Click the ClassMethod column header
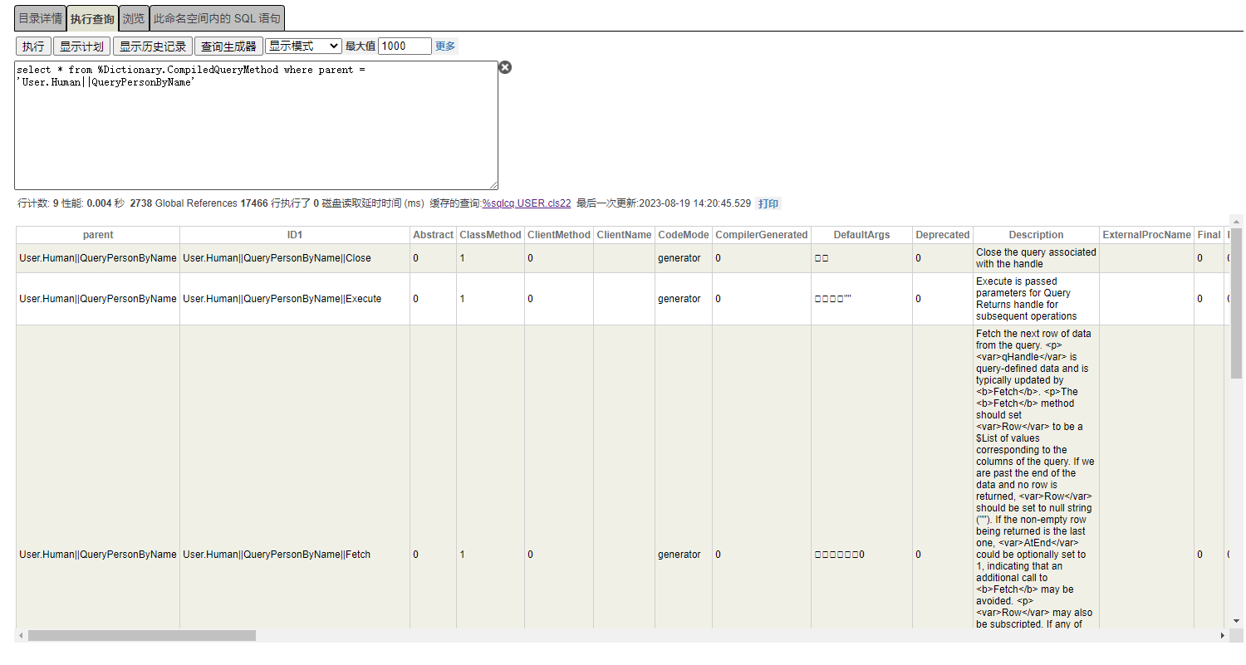The height and width of the screenshot is (665, 1246). [x=490, y=235]
